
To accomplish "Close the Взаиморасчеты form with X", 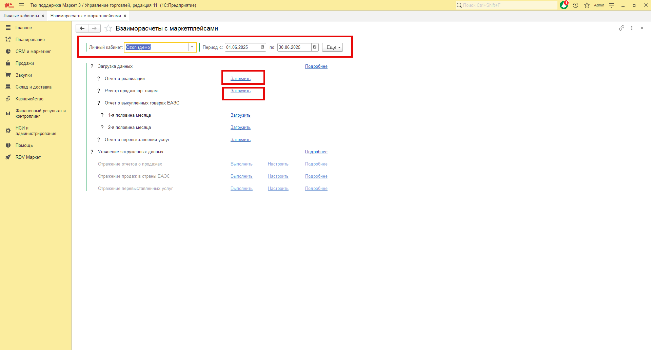I will [x=642, y=28].
